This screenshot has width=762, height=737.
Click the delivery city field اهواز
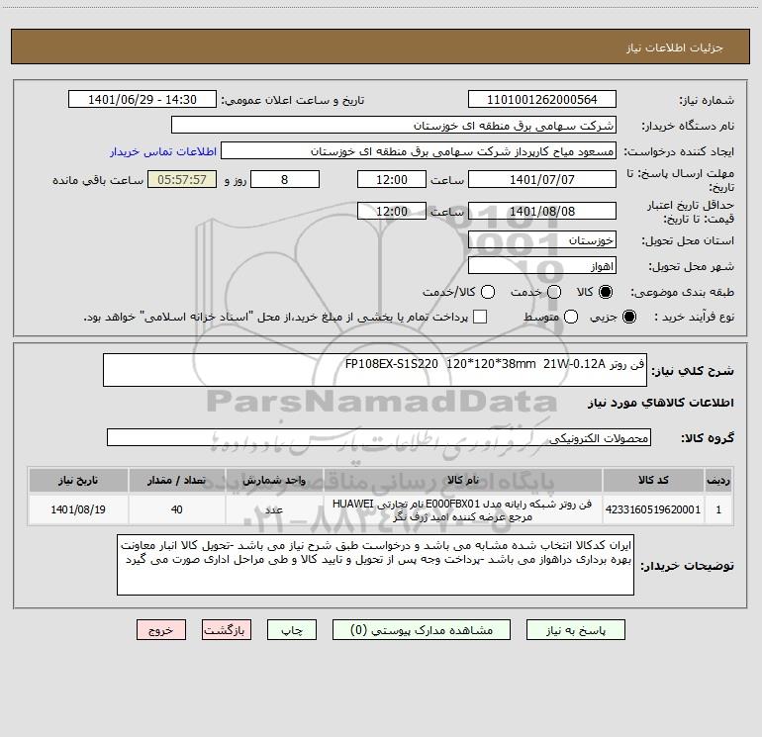coord(542,266)
